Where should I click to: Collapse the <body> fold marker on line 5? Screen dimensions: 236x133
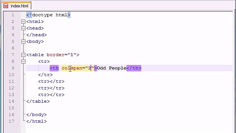23,41
